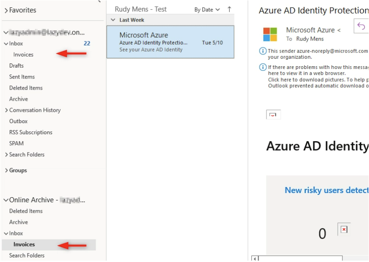
Task: Open the Archive folder below Deleted Items in mailbox
Action: 18,99
